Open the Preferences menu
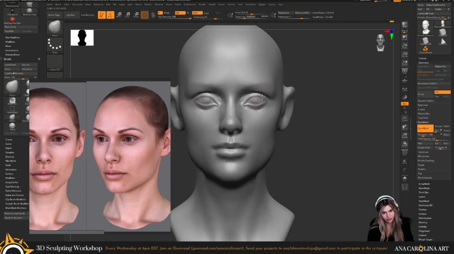The width and height of the screenshot is (454, 254). point(190,4)
